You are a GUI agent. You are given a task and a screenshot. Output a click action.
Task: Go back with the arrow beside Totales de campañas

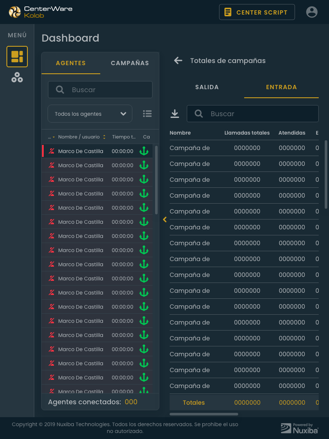(178, 60)
